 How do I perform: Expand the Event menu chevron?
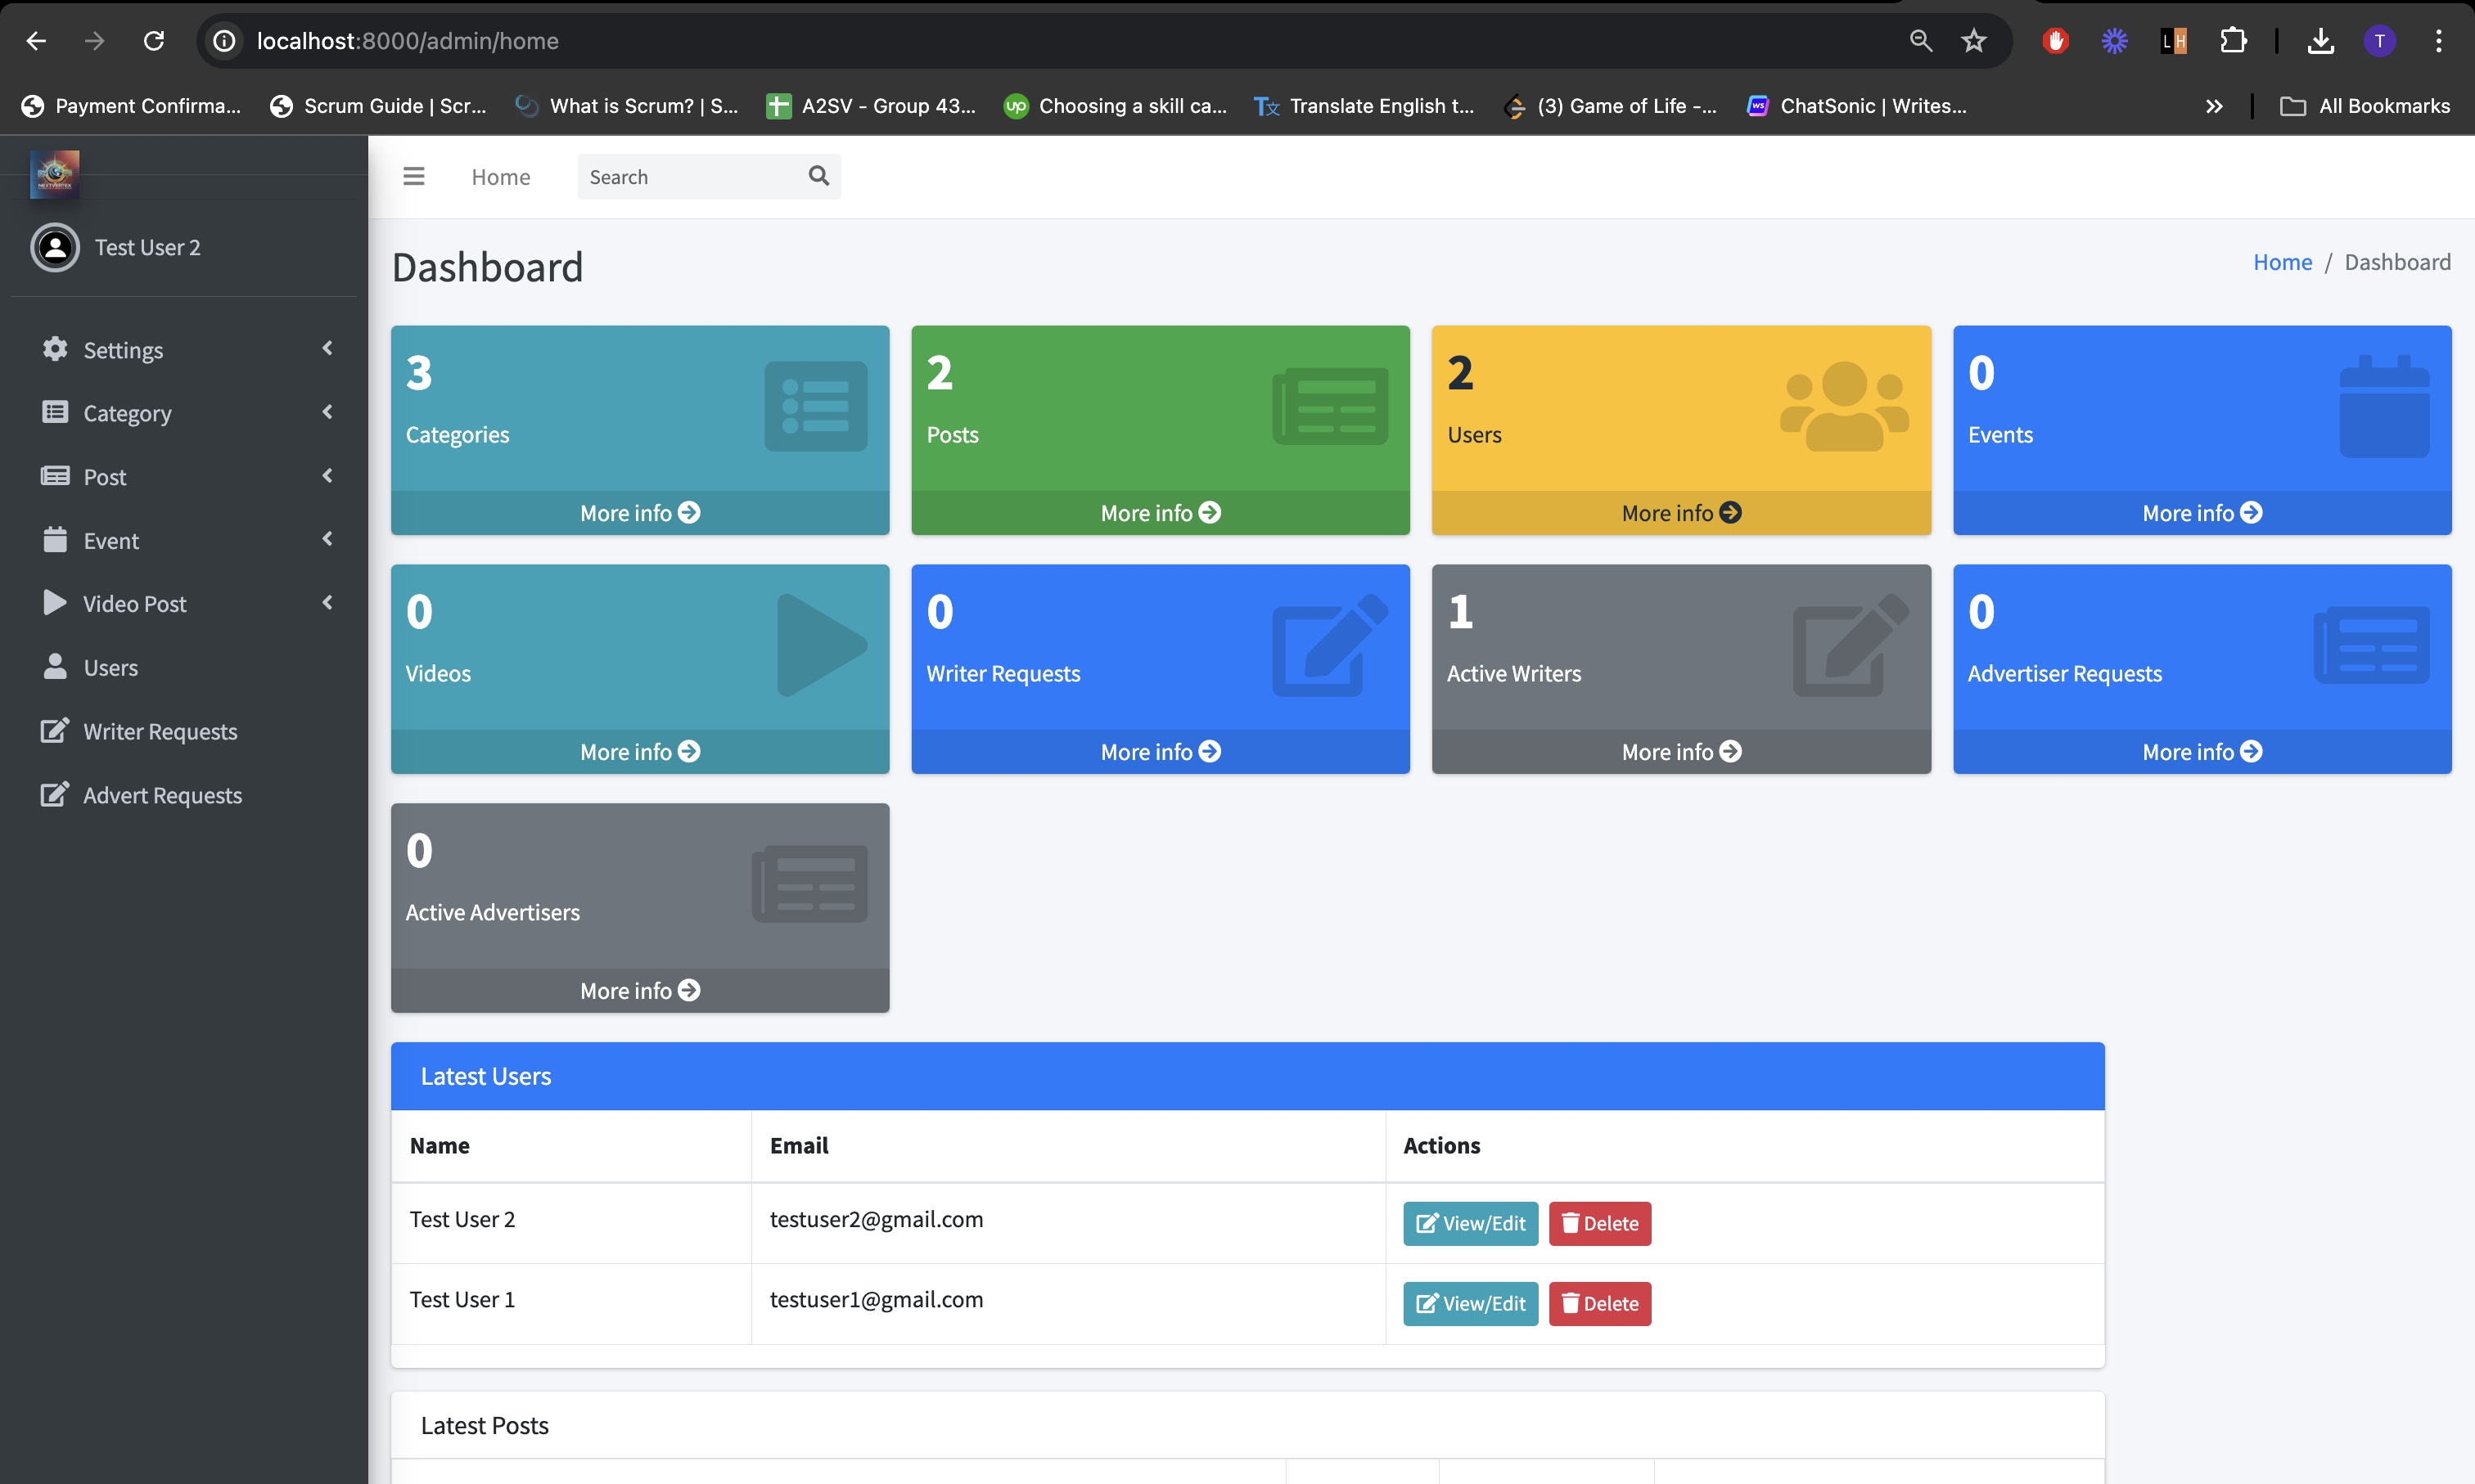(327, 539)
